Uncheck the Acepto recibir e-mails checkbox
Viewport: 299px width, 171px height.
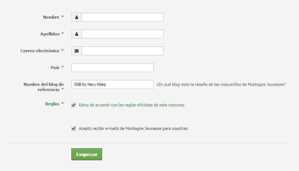(x=74, y=128)
